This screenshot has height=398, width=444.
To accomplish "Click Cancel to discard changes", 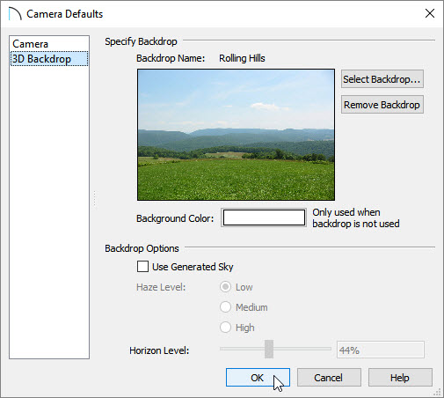I will click(x=329, y=378).
